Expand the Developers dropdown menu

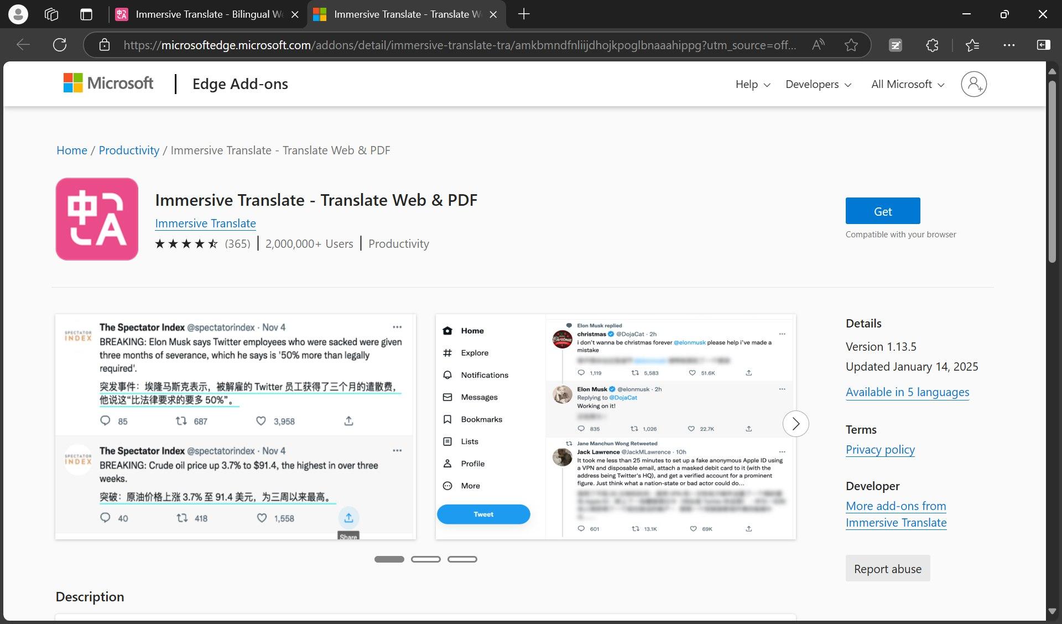pos(818,84)
